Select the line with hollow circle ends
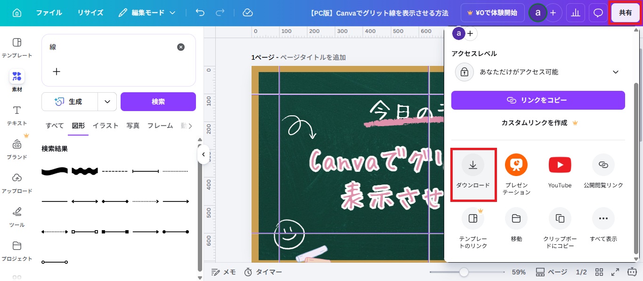The image size is (643, 281). point(55,262)
